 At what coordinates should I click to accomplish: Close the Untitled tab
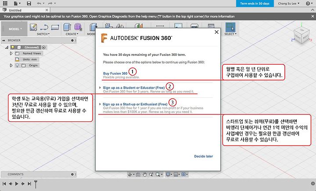tap(47, 10)
